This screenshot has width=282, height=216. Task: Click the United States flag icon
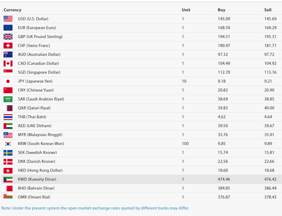[8, 19]
